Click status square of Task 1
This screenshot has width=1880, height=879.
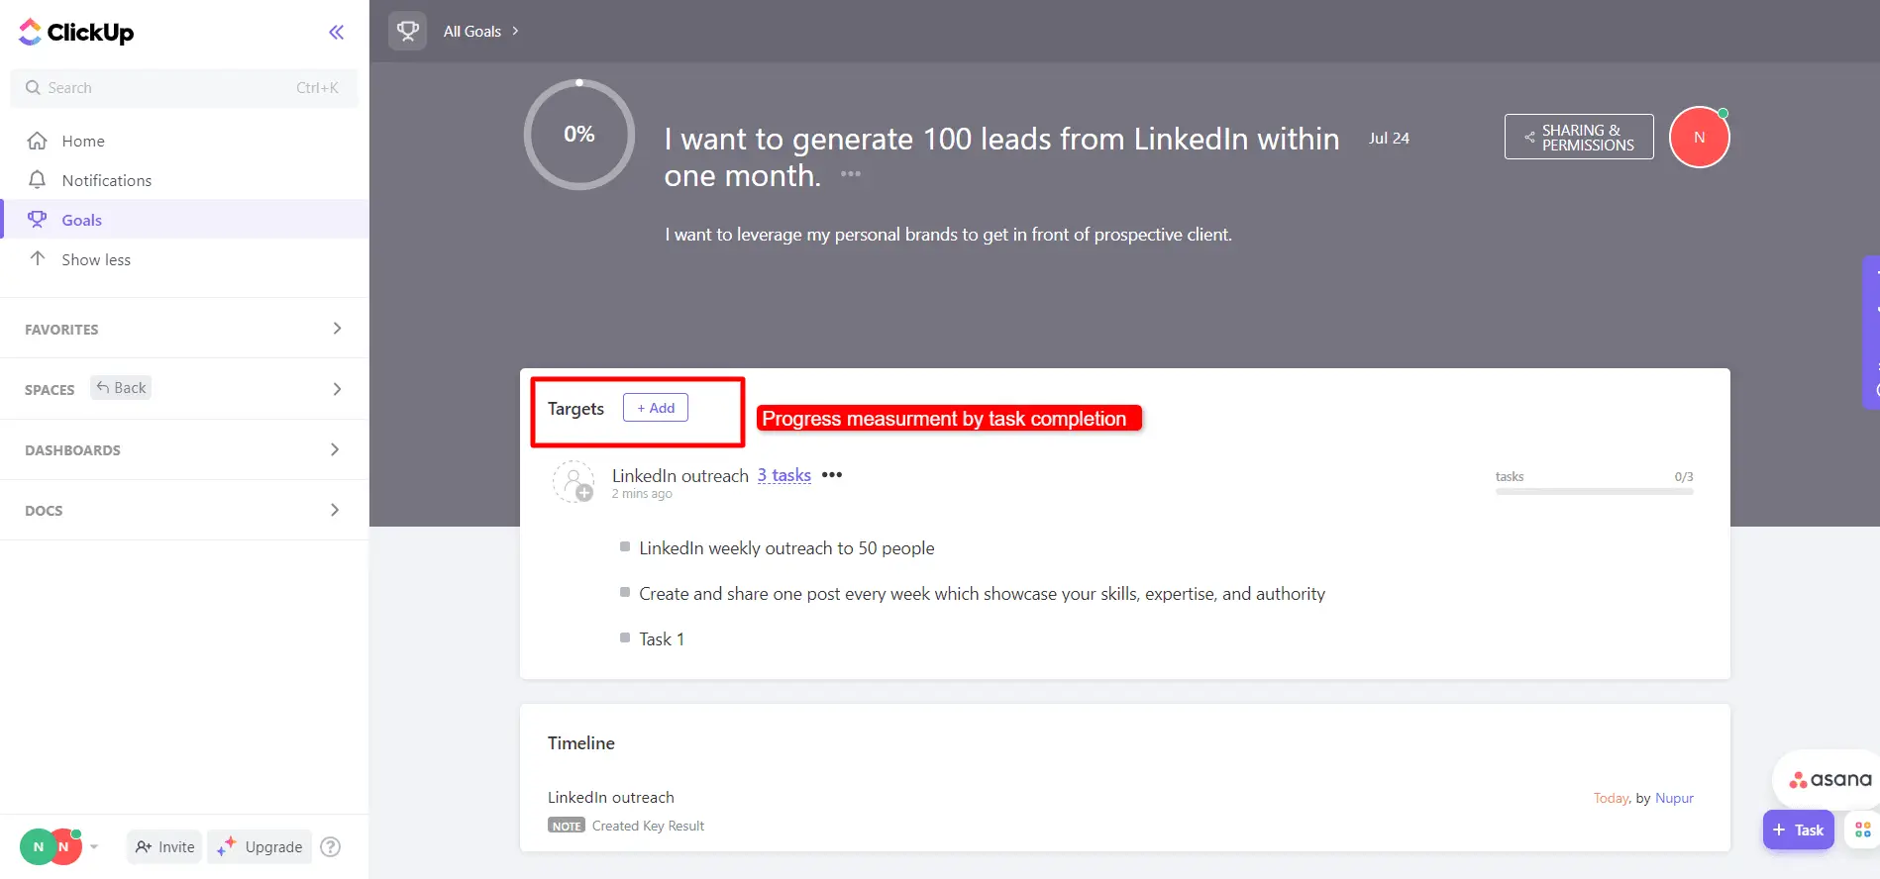coord(625,637)
